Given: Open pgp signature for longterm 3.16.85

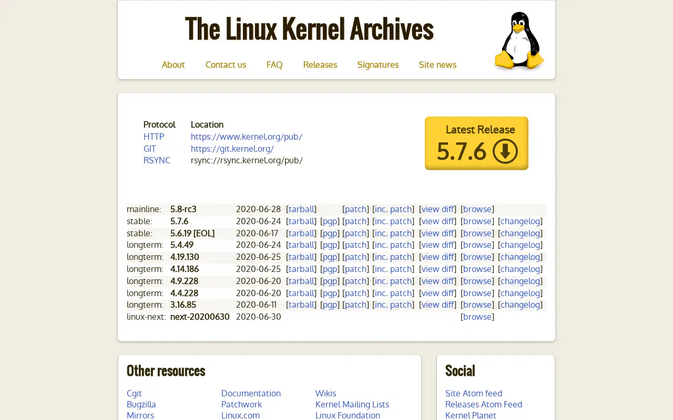Looking at the screenshot, I should coord(330,304).
